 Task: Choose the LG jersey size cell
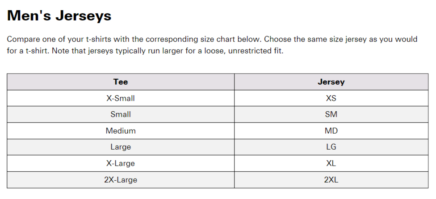tap(331, 147)
